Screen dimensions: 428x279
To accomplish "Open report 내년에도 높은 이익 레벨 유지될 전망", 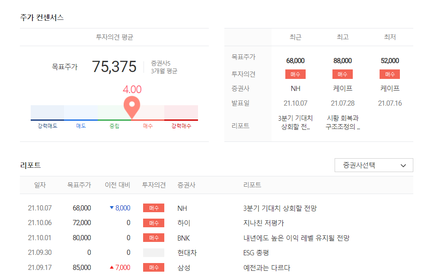I will tap(296, 238).
